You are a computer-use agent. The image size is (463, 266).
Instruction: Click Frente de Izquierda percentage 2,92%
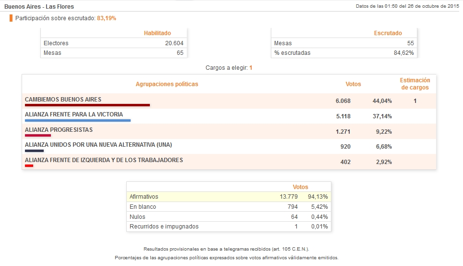384,162
